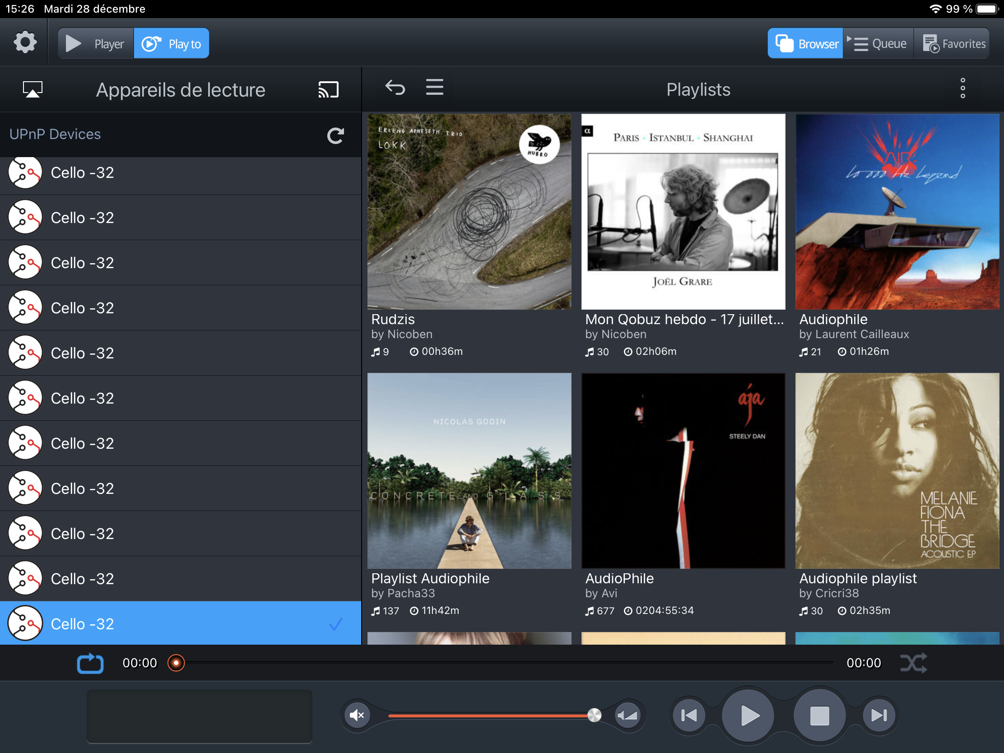
Task: Tap the Chromecast icon in devices panel
Action: pyautogui.click(x=328, y=89)
